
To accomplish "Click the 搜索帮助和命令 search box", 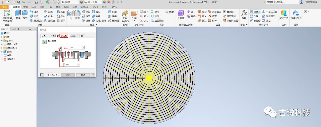I will 282,2.
